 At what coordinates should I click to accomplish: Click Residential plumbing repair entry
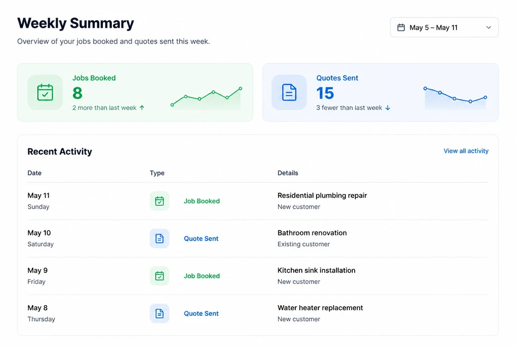pyautogui.click(x=322, y=195)
